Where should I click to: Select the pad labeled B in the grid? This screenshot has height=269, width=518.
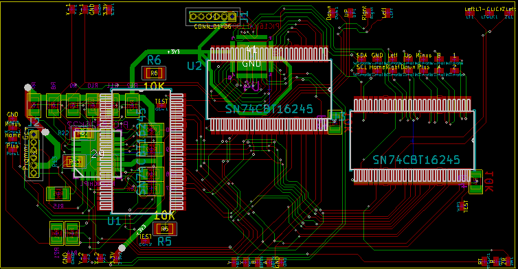(439, 60)
